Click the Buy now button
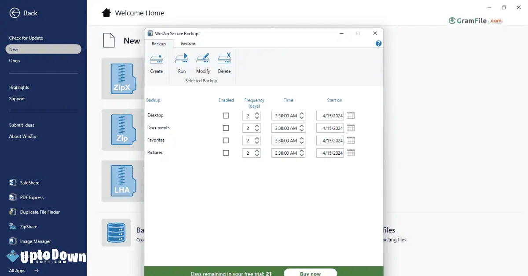The image size is (528, 276). pos(310,273)
